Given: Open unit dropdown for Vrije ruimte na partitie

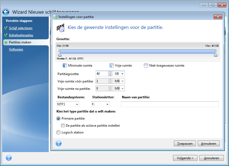Looking at the screenshot, I should pyautogui.click(x=122, y=88).
